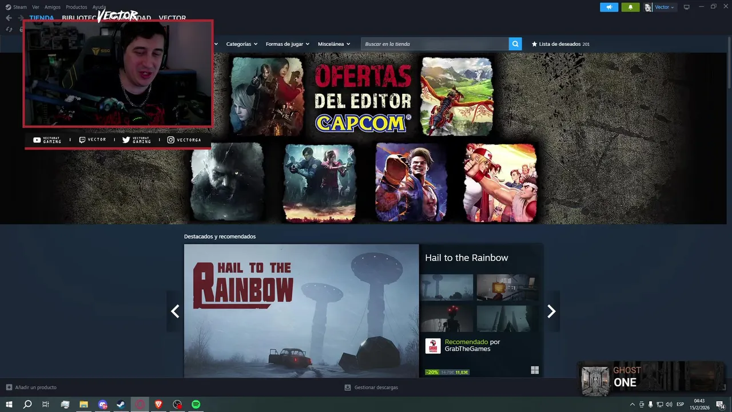Viewport: 732px width, 412px height.
Task: Open the Amigos menu
Action: click(x=53, y=7)
